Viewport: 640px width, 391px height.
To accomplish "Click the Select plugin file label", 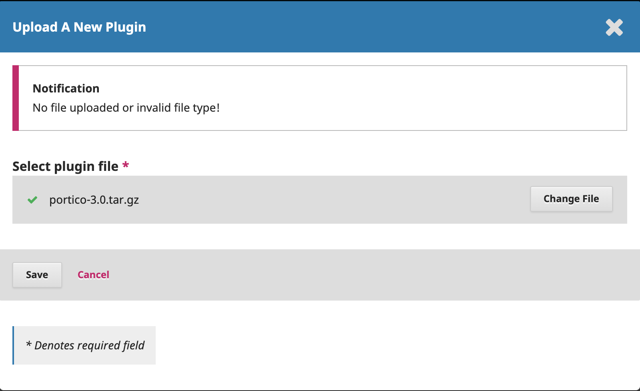I will pos(65,166).
